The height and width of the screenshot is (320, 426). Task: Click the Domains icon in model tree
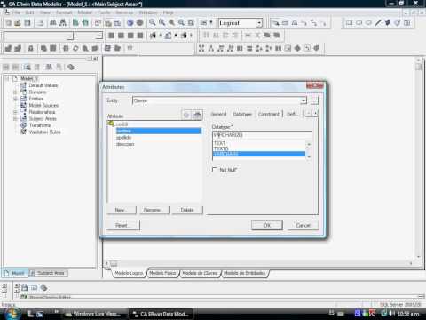click(23, 92)
